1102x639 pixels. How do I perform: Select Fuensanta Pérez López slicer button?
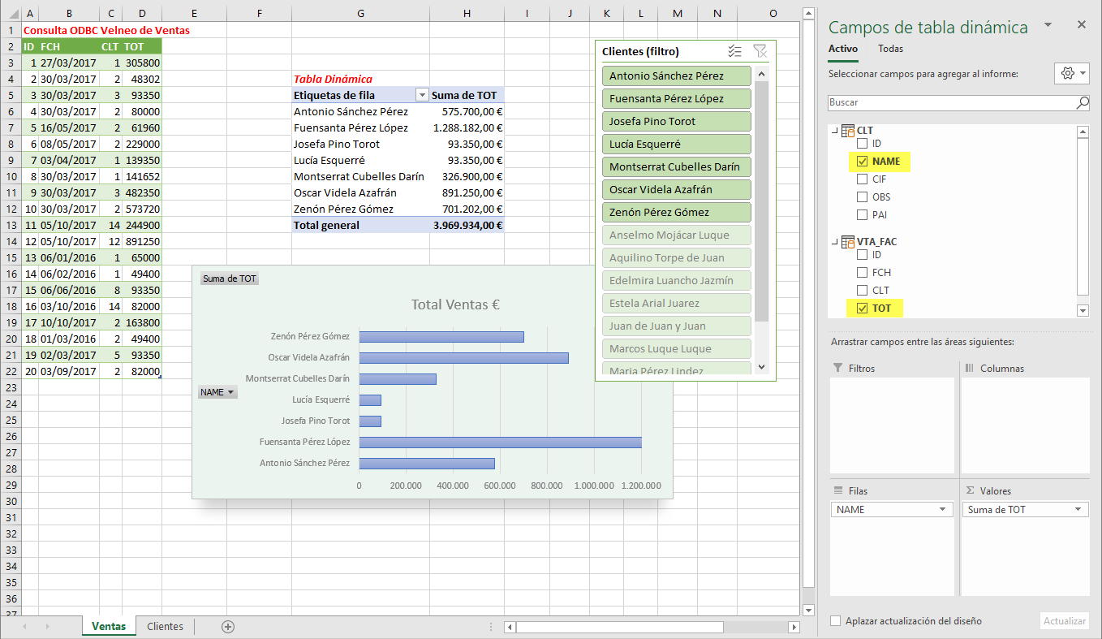pos(677,98)
